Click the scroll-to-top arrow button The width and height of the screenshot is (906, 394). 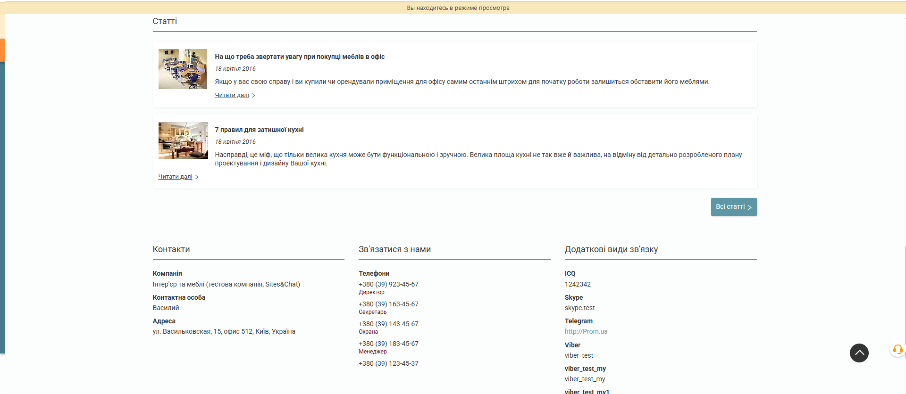click(x=859, y=353)
